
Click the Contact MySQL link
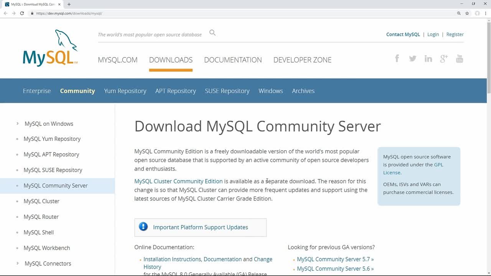click(x=403, y=34)
